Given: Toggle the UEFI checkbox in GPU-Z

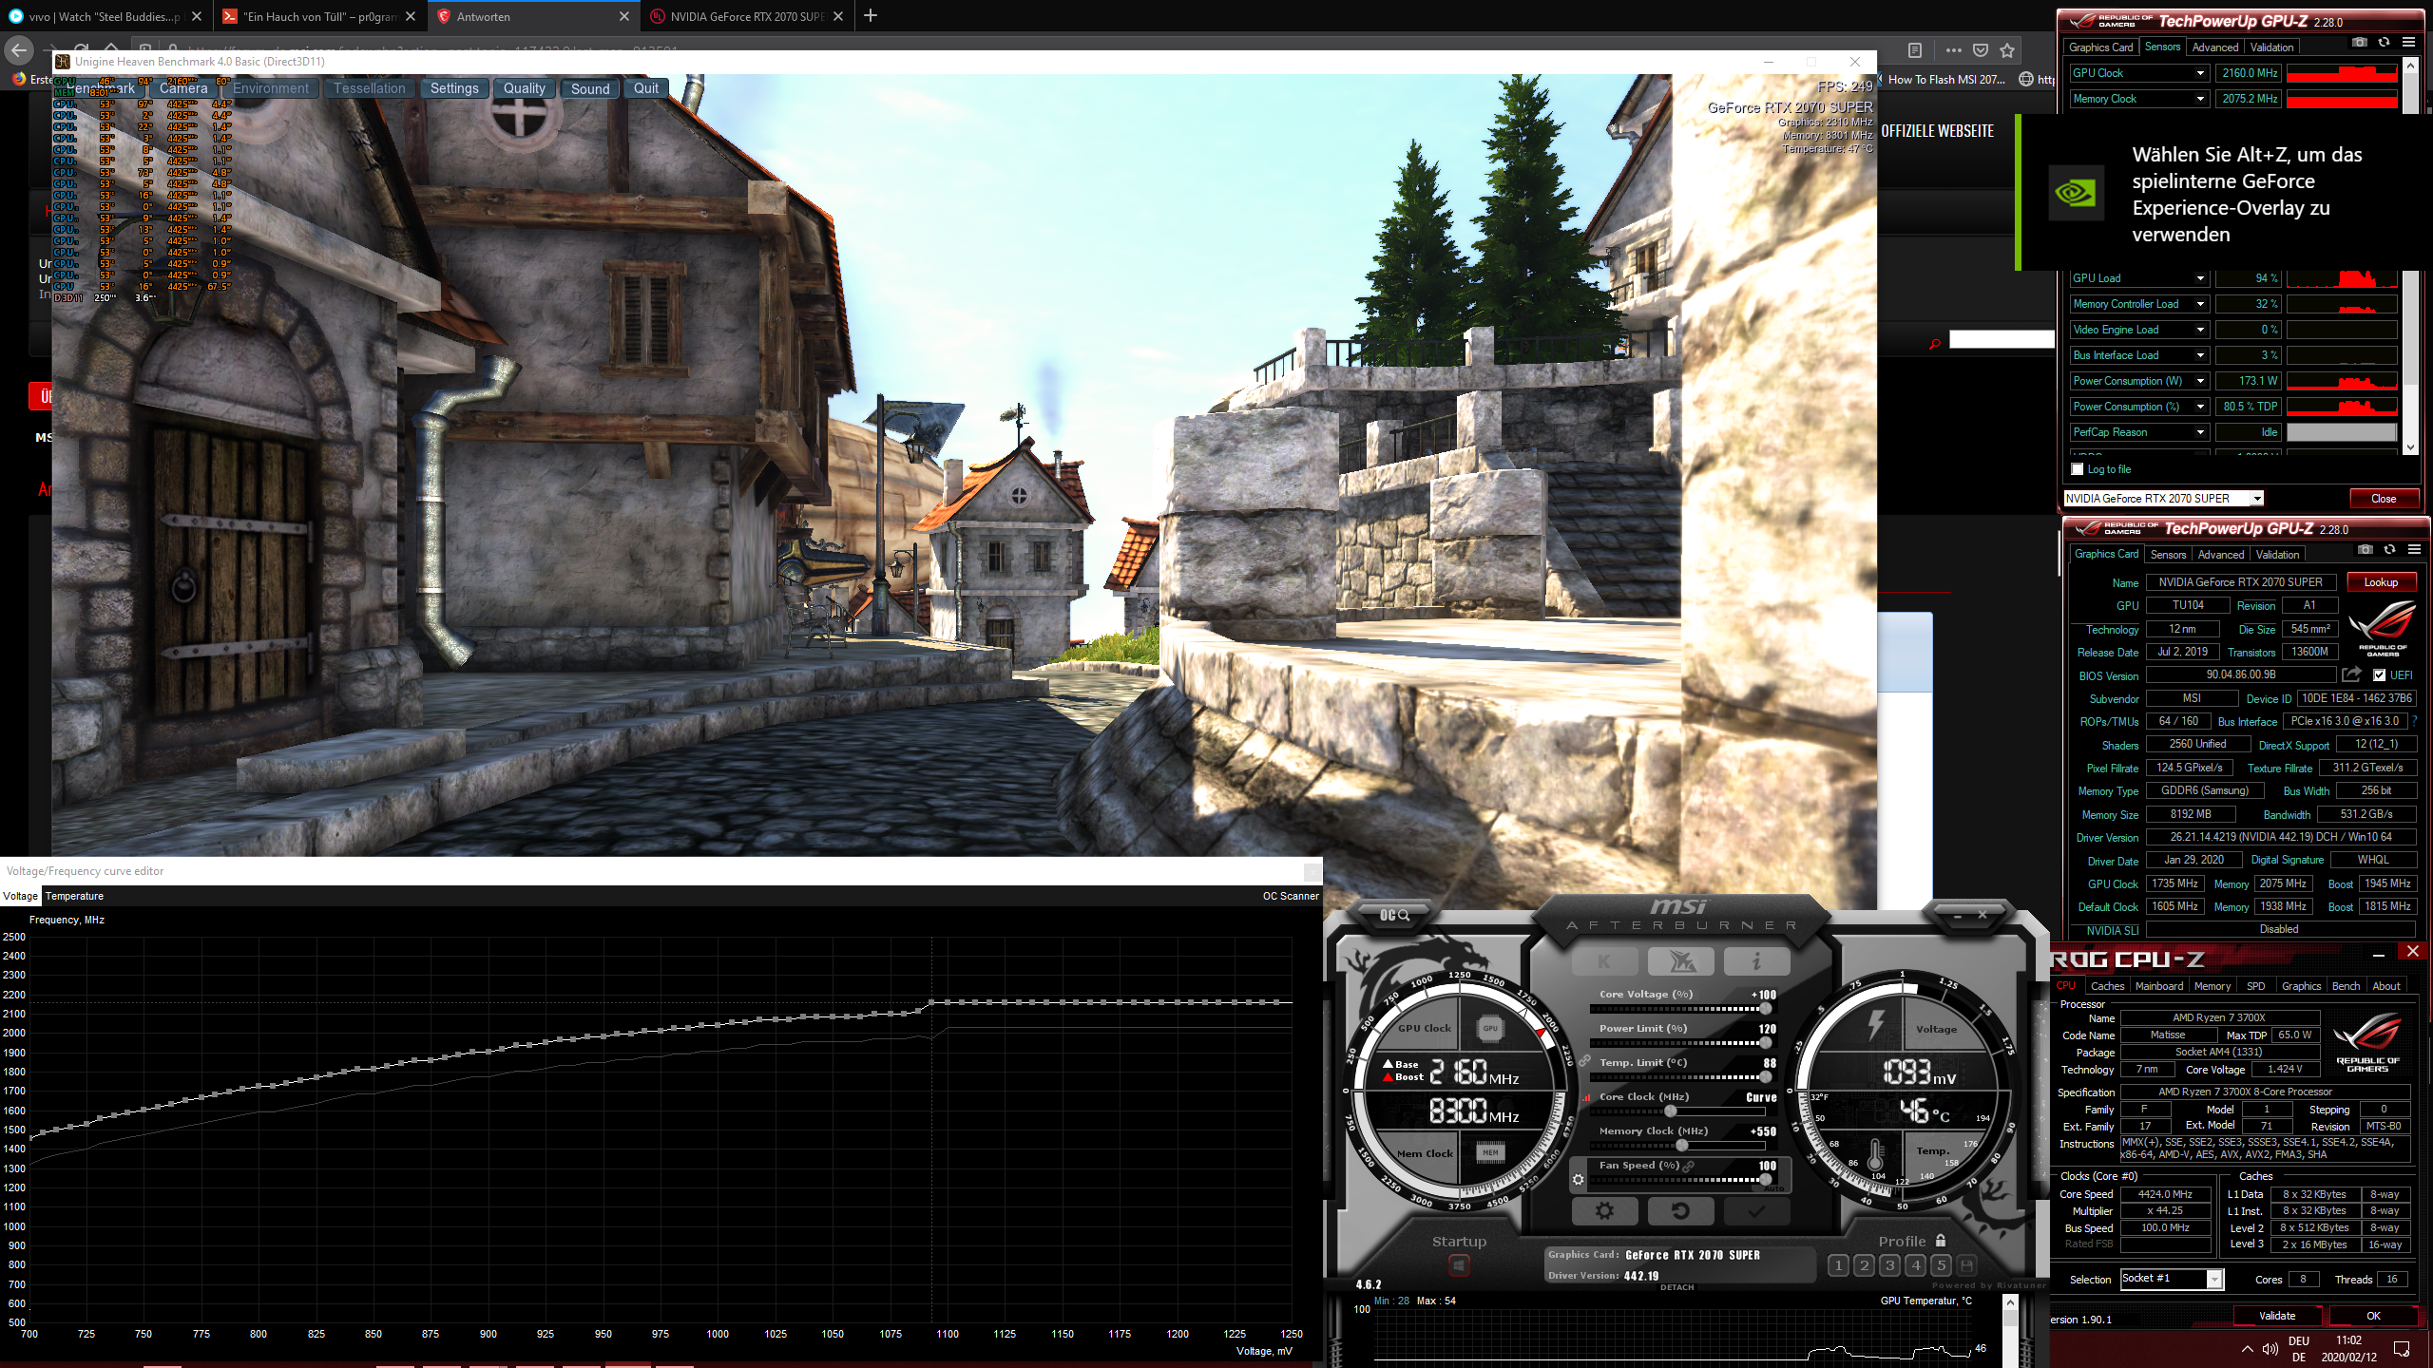Looking at the screenshot, I should pos(2380,675).
